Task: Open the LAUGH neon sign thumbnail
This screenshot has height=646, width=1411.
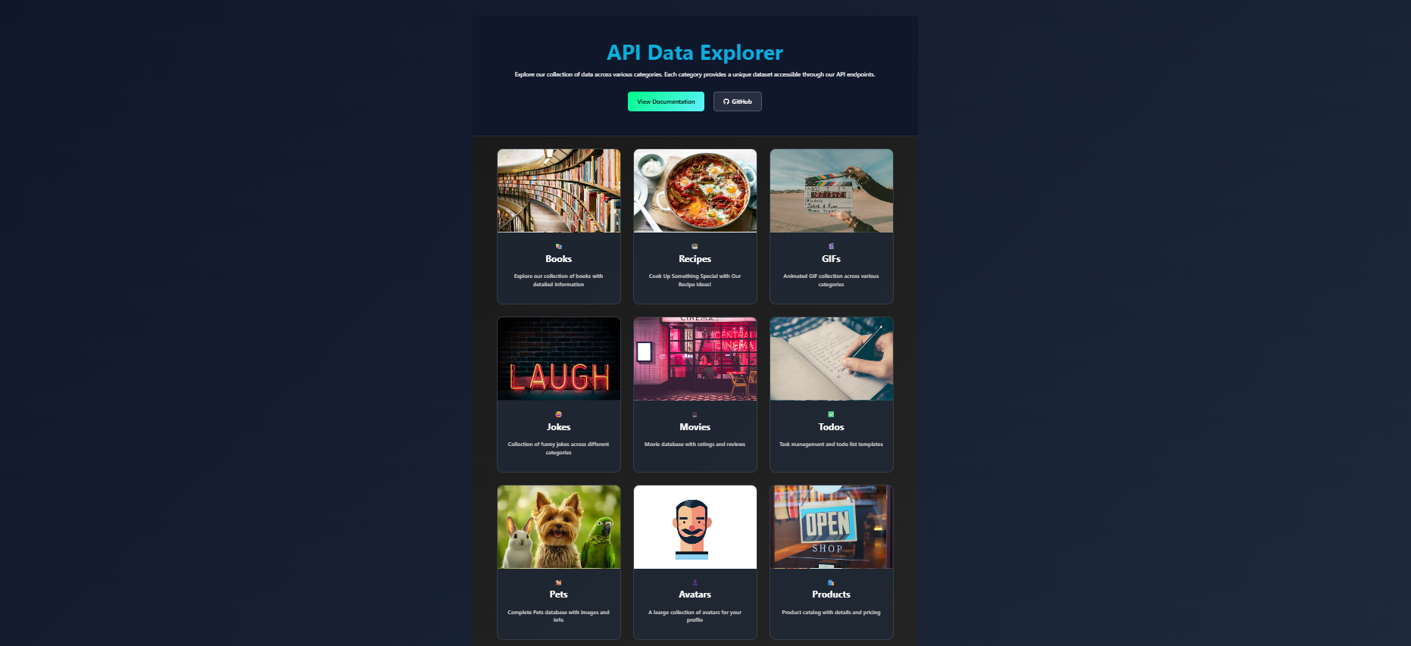Action: tap(559, 359)
